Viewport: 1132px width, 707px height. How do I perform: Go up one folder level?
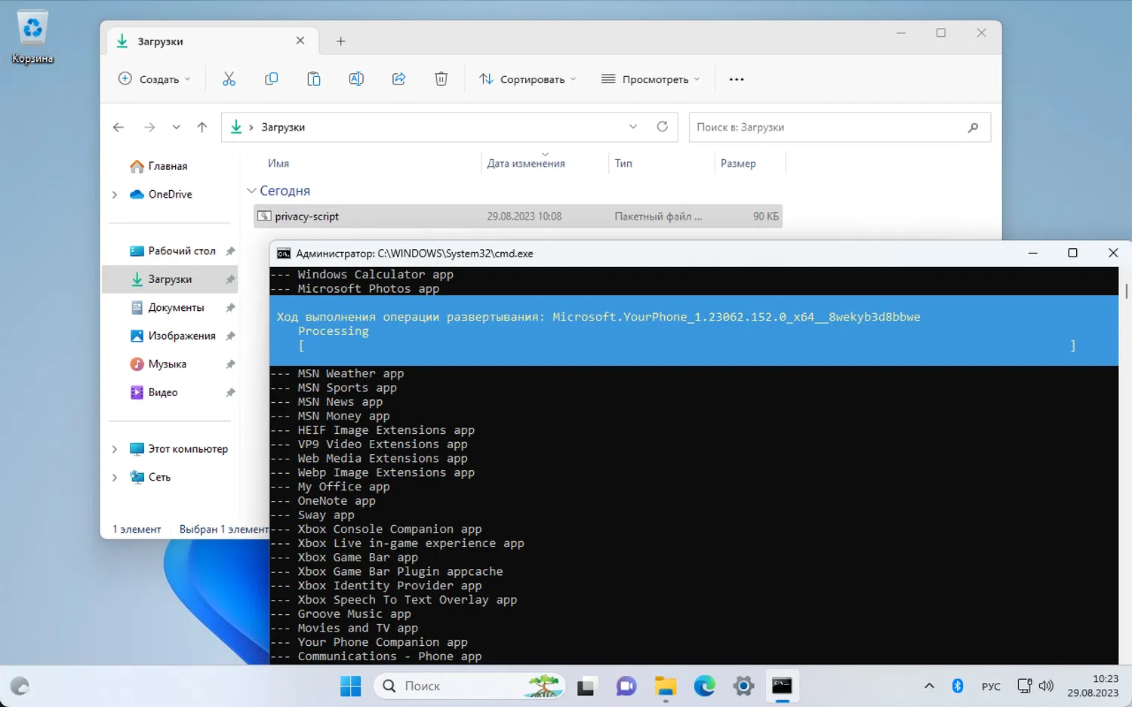202,128
